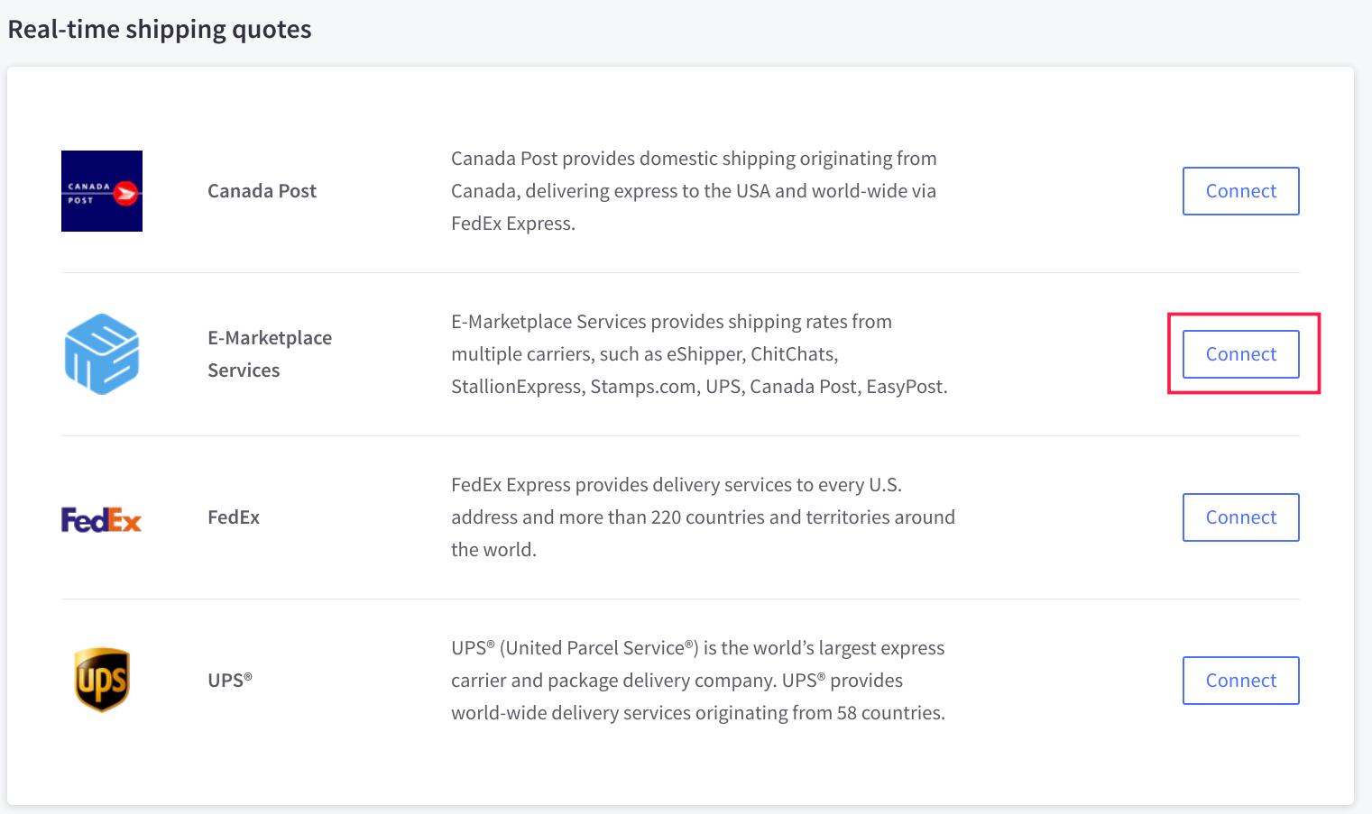Screen dimensions: 1372x814
Task: Click the orange Ex in the FedEx logo
Action: pyautogui.click(x=125, y=519)
